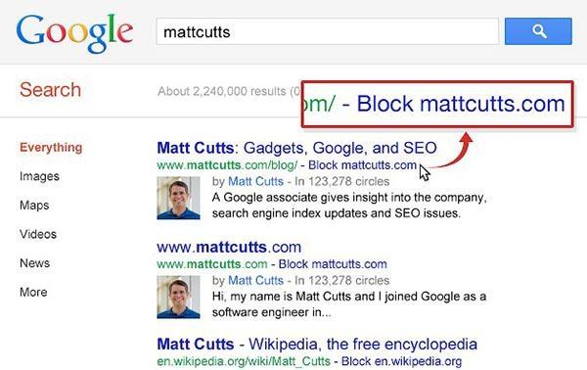Click the blue magnifier search button
This screenshot has height=370, width=587.
[538, 31]
